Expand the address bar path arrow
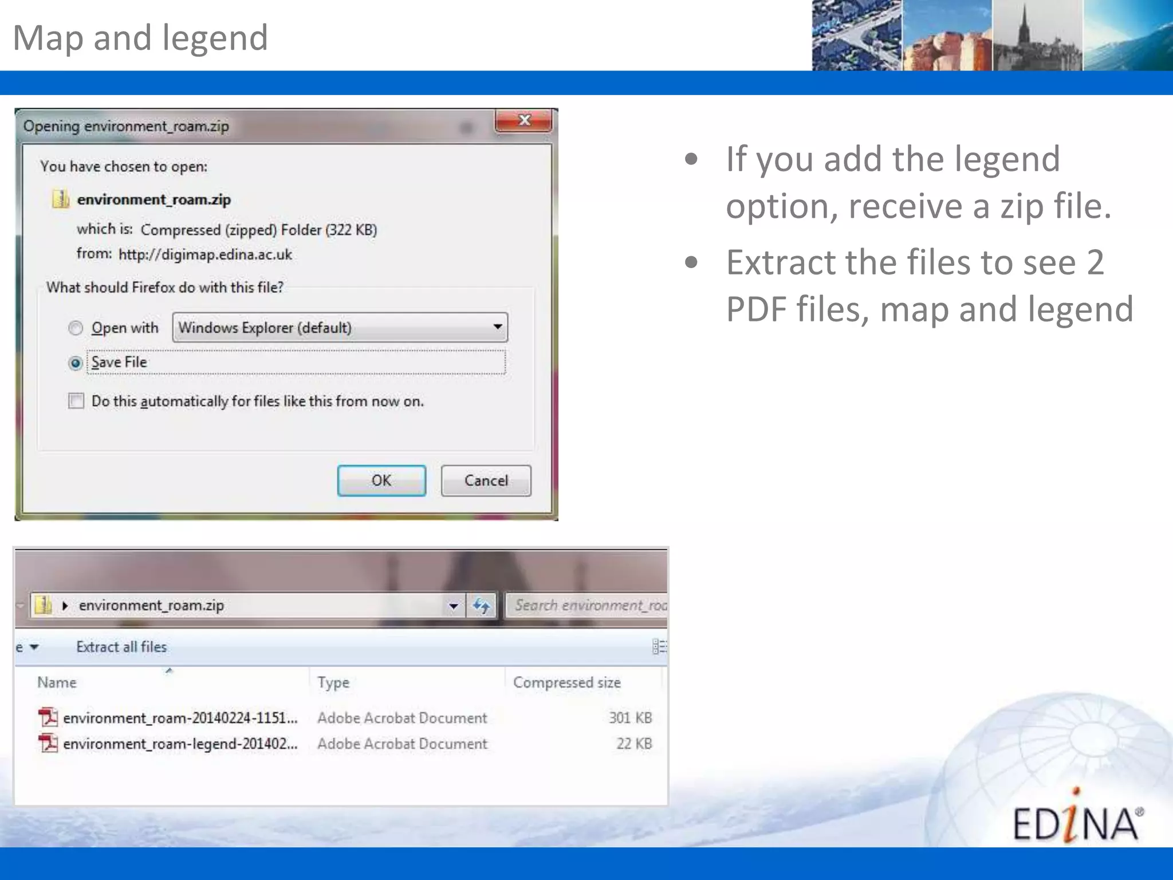This screenshot has height=880, width=1173. click(65, 606)
